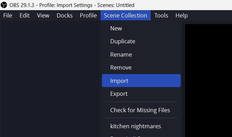Collapse the open Scene Collection menu
The width and height of the screenshot is (232, 137).
[125, 15]
